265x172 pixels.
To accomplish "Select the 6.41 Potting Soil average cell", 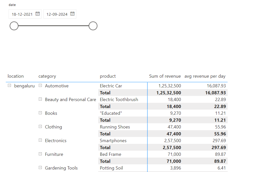I will coord(222,168).
